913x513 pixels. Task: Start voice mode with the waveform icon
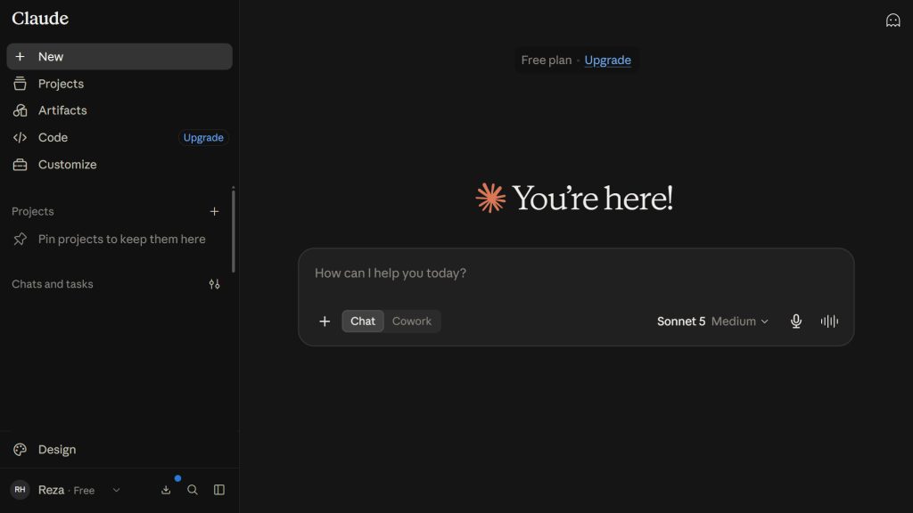point(829,321)
